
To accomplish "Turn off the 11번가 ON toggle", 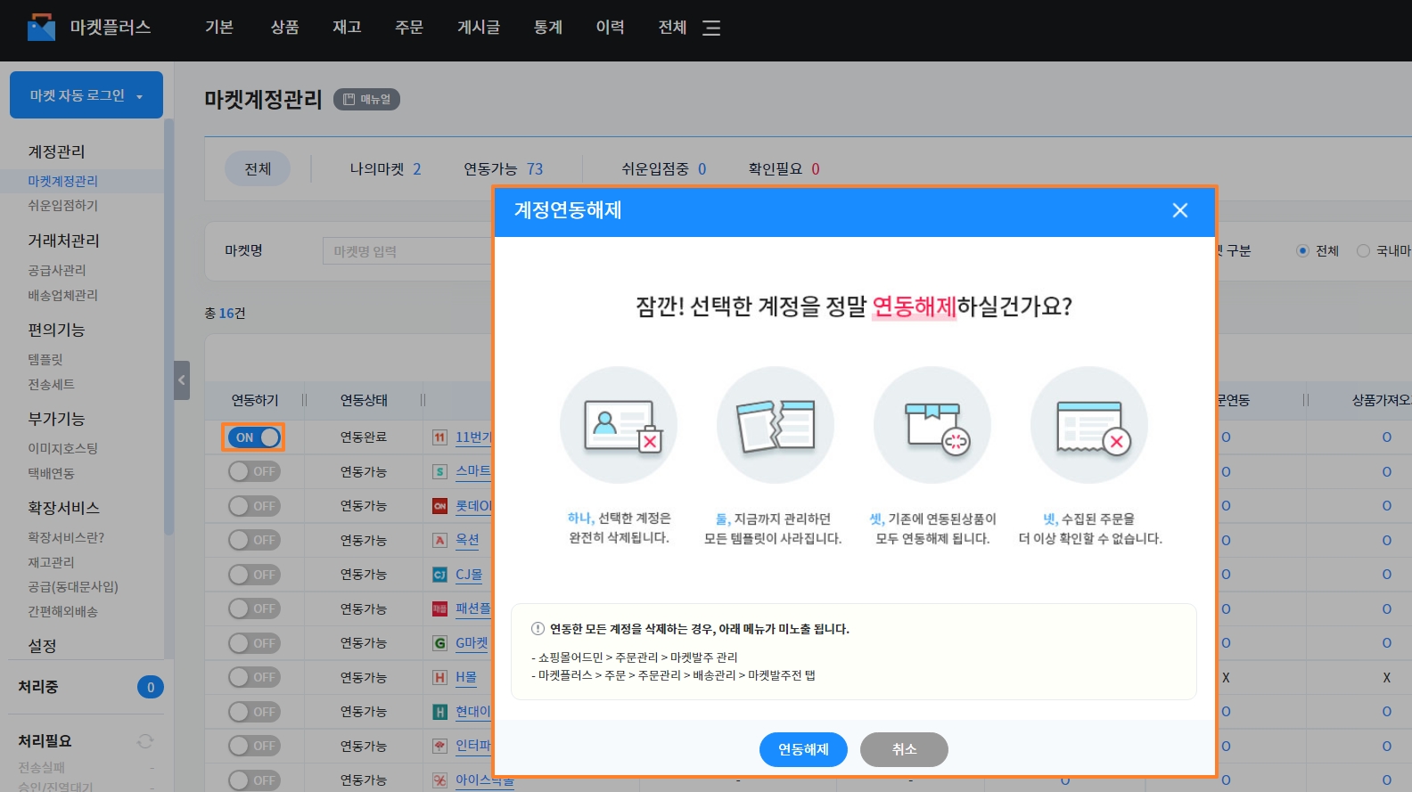I will [254, 437].
